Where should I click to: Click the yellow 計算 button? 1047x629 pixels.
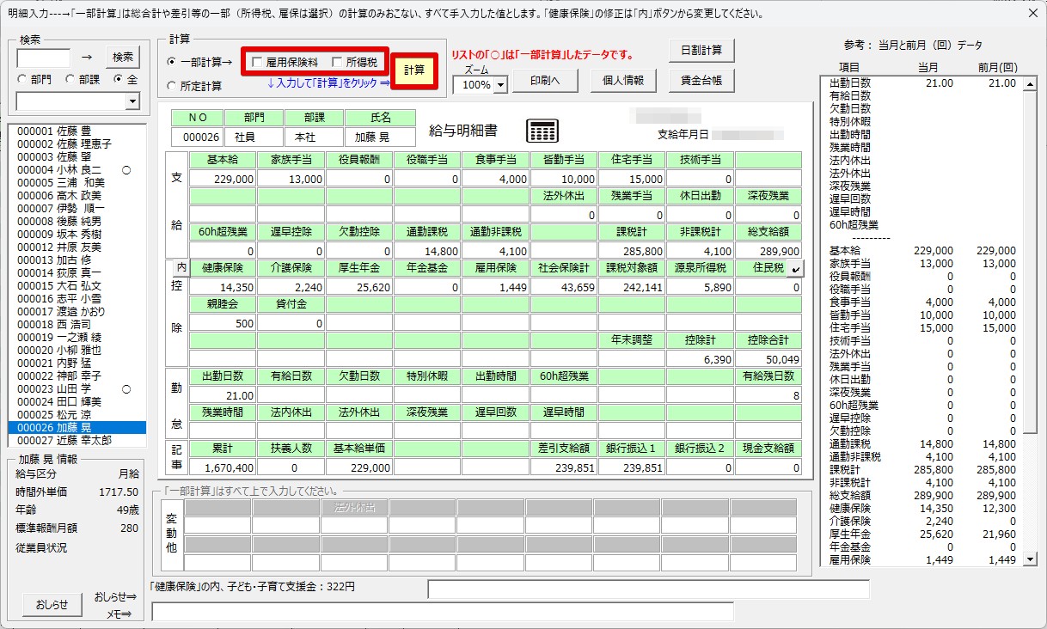(414, 70)
